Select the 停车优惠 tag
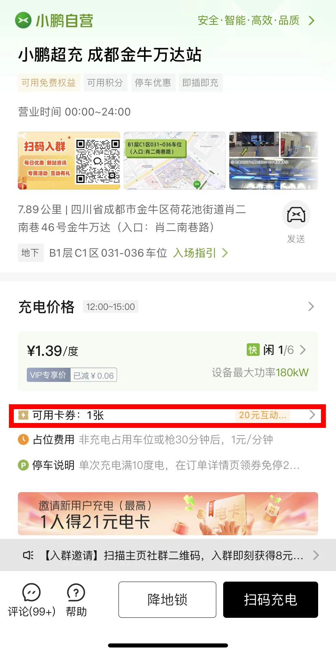 tap(153, 83)
